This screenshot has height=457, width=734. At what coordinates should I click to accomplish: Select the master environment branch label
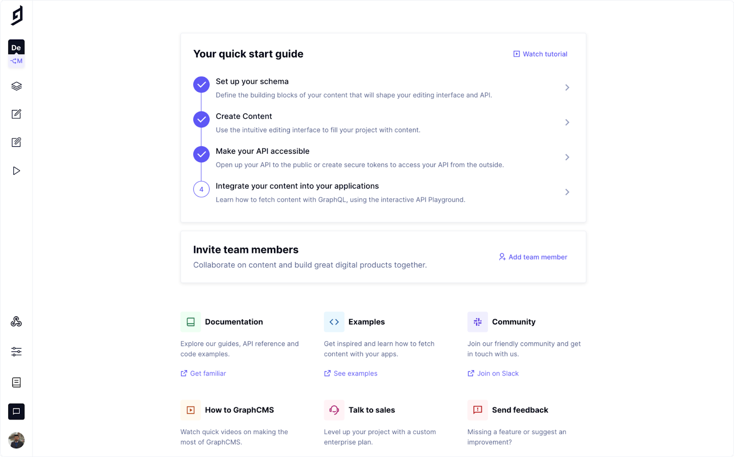coord(17,61)
